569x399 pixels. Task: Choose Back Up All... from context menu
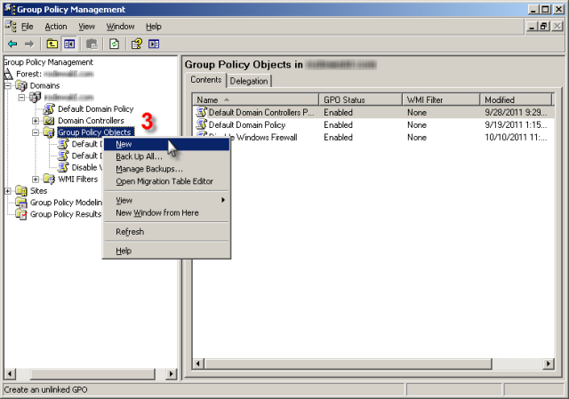[166, 156]
